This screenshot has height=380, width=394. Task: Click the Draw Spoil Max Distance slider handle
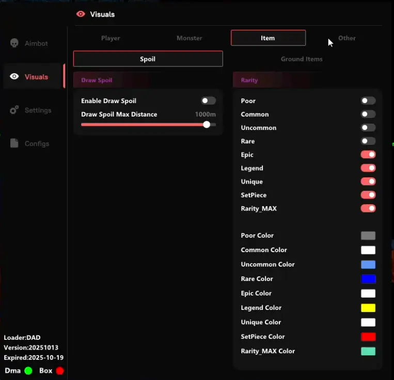pos(207,124)
